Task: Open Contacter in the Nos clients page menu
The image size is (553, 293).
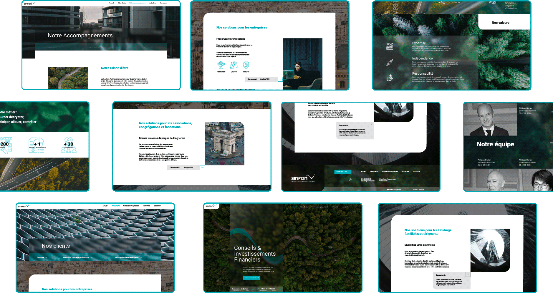Action: [157, 206]
